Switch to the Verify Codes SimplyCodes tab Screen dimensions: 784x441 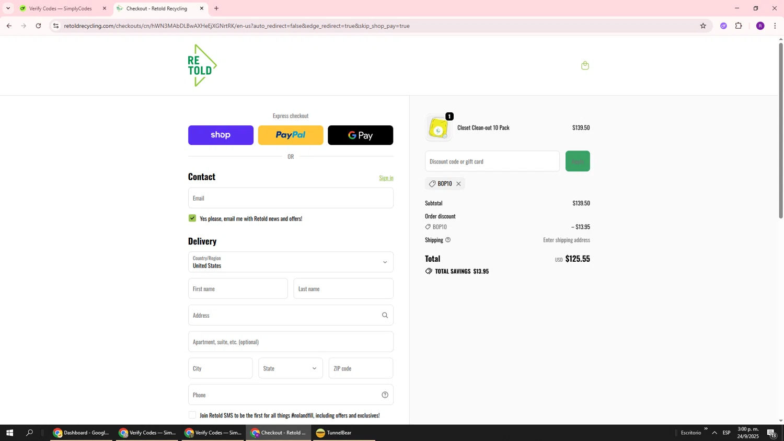tap(60, 8)
